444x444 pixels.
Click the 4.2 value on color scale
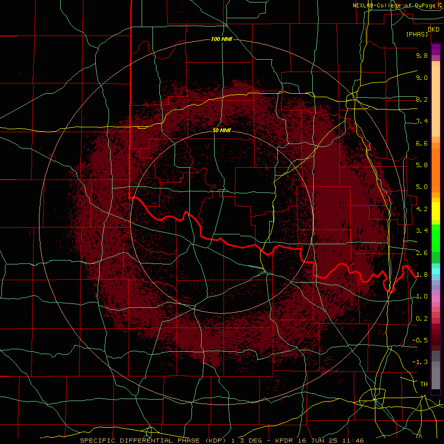tap(422, 209)
